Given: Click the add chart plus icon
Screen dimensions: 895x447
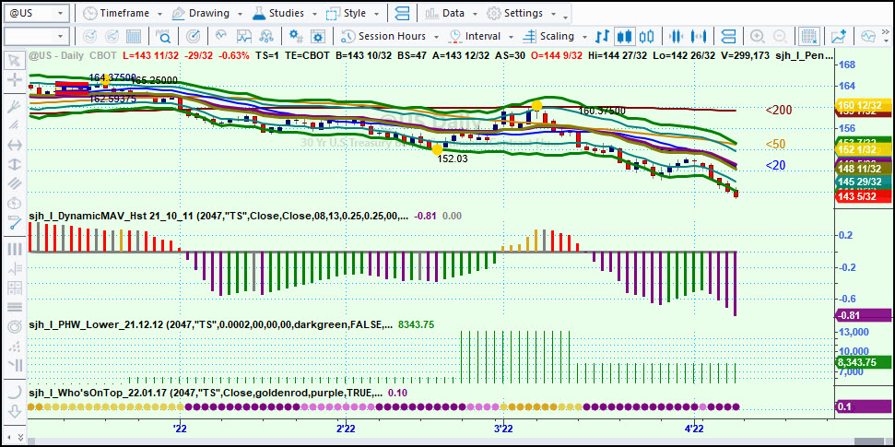Looking at the screenshot, I should [839, 37].
